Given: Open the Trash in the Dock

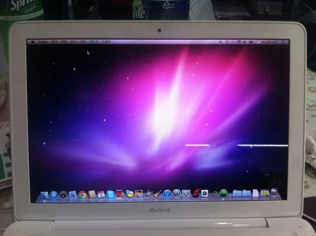Looking at the screenshot, I should coord(274,192).
